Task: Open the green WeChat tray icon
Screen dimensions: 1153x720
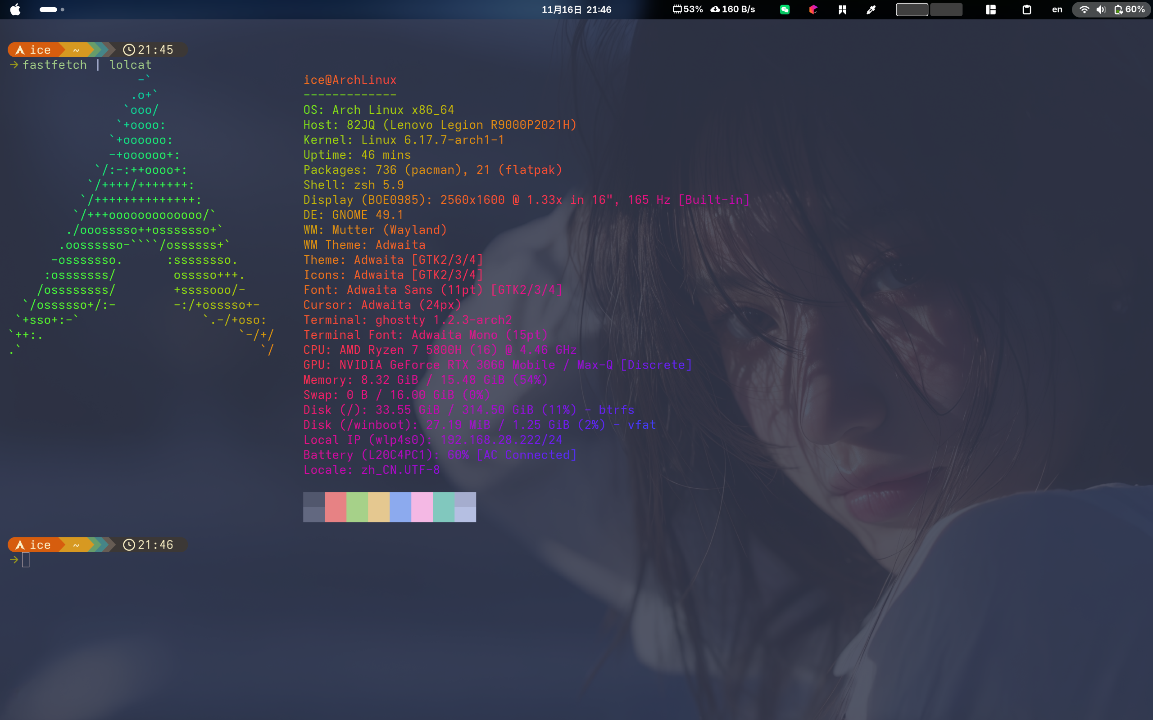Action: [x=785, y=9]
